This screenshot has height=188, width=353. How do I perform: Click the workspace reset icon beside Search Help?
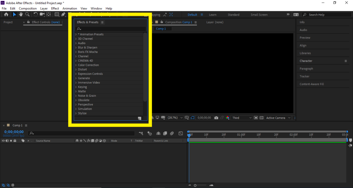296,14
